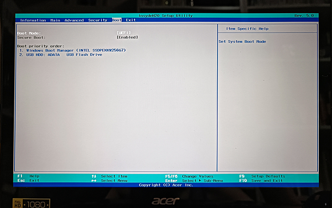The image size is (332, 208).
Task: Click the Esc Exit key hint
Action: (x=29, y=180)
